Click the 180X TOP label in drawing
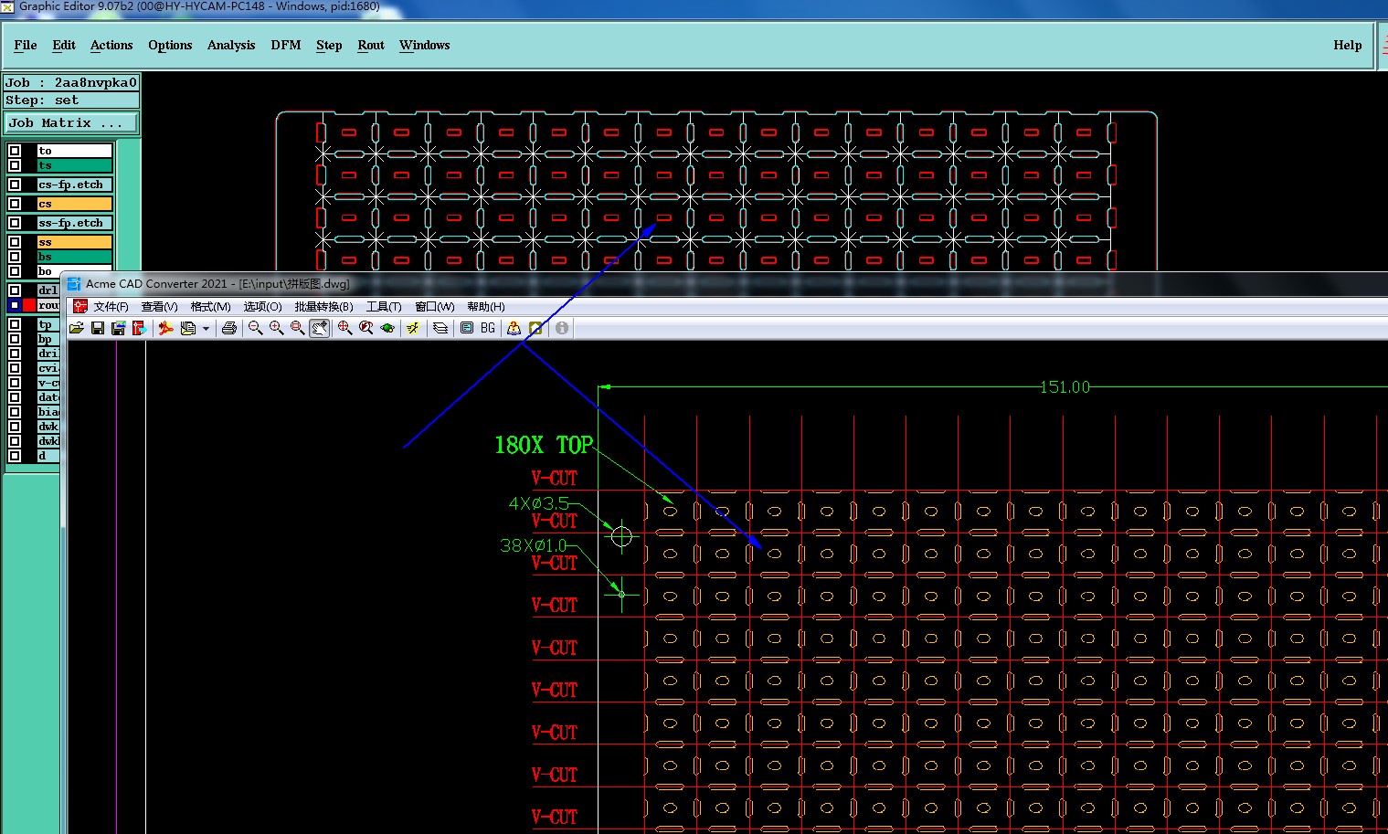 point(544,445)
